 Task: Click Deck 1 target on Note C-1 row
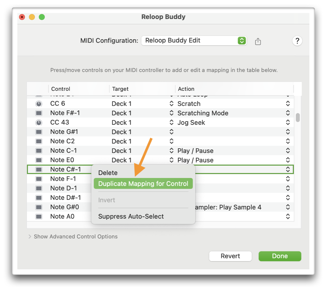(x=122, y=151)
